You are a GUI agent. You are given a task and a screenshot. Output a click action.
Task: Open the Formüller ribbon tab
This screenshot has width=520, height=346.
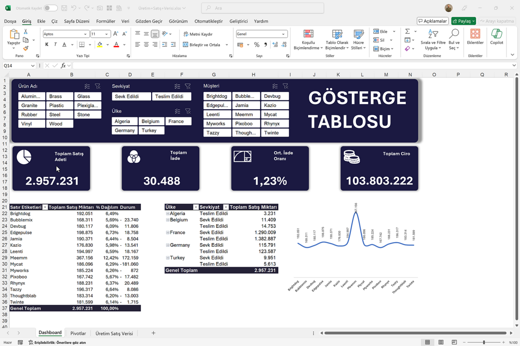point(105,21)
